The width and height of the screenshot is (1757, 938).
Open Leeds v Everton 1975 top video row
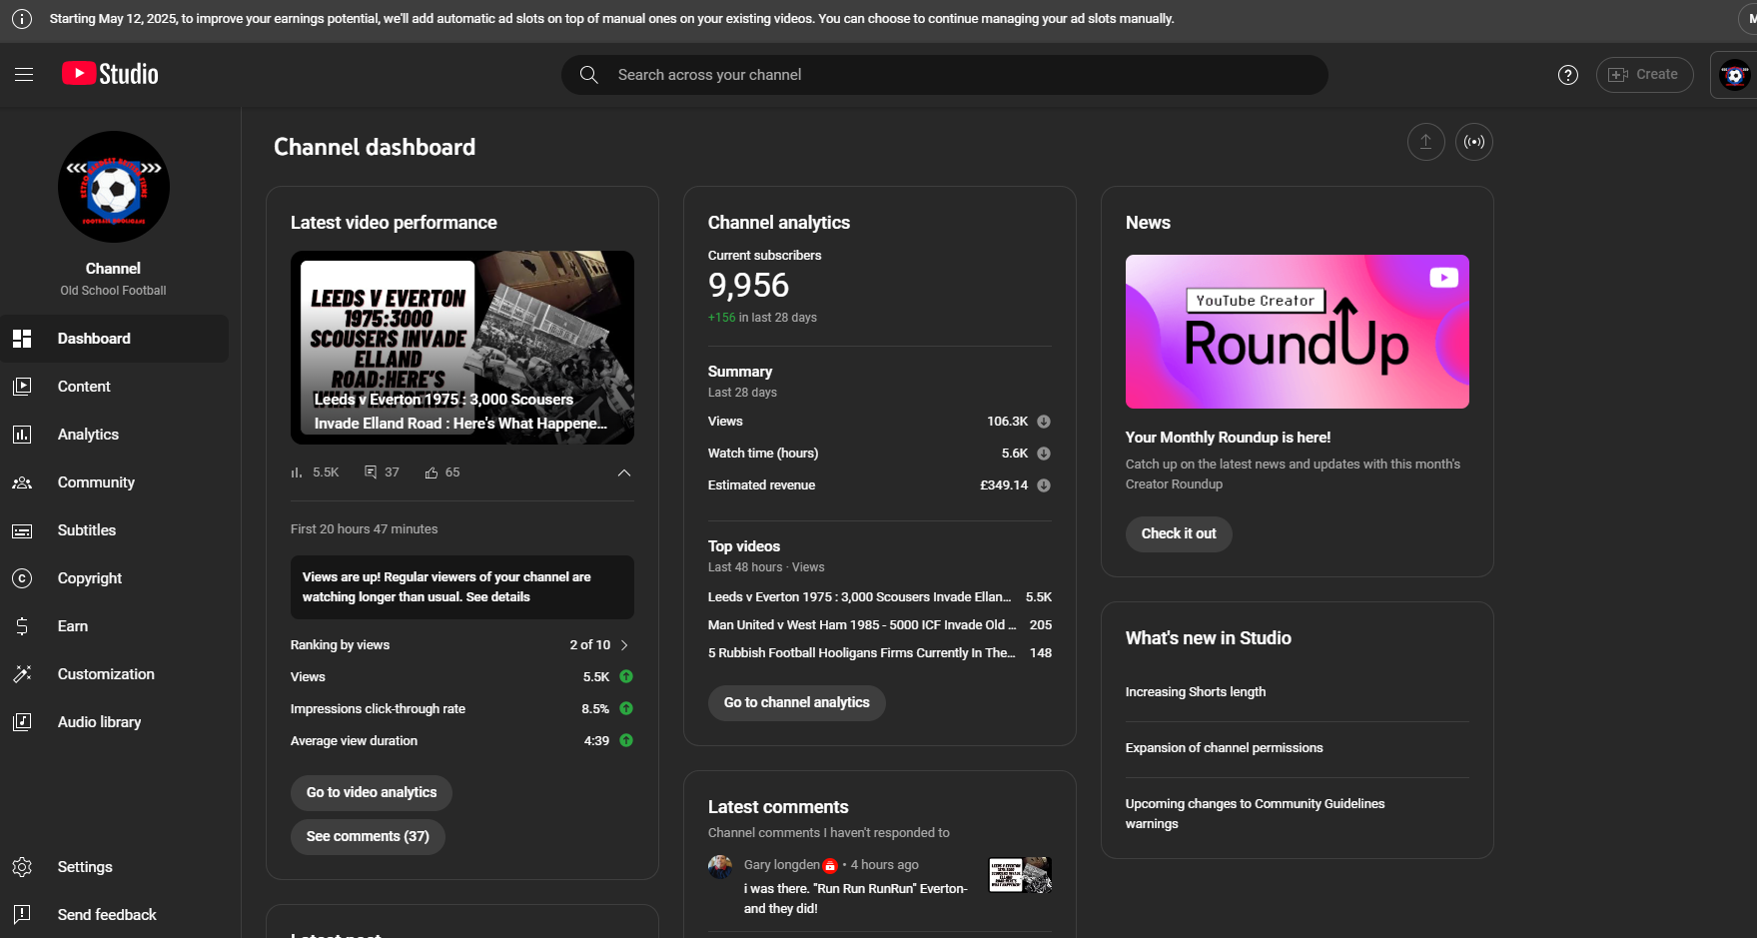click(880, 597)
